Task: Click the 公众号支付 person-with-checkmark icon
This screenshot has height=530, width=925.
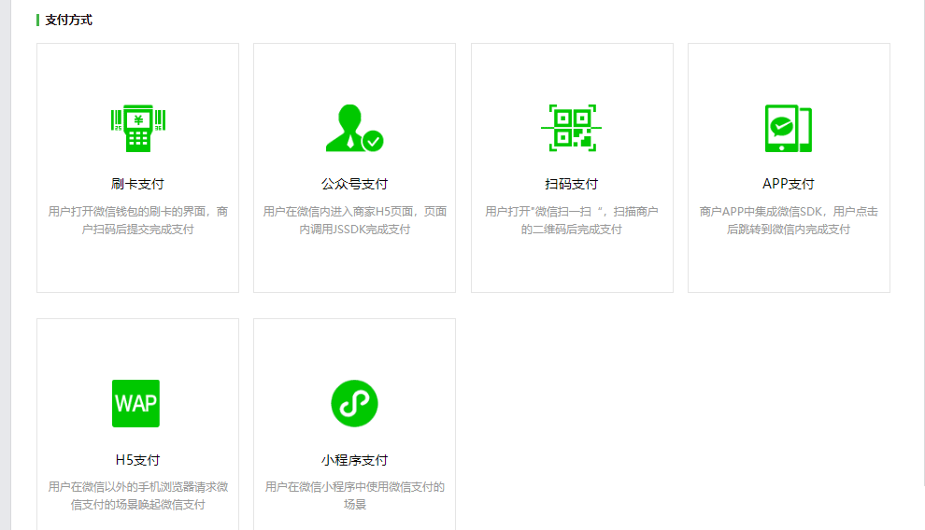Action: pyautogui.click(x=354, y=129)
